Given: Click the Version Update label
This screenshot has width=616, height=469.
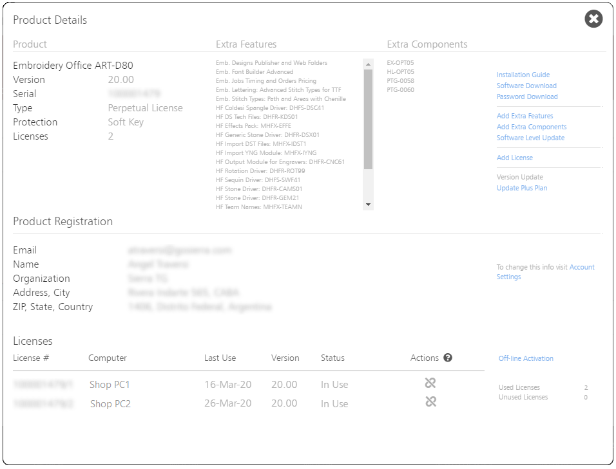Looking at the screenshot, I should pyautogui.click(x=520, y=177).
